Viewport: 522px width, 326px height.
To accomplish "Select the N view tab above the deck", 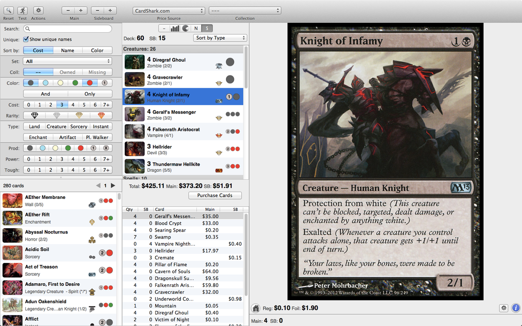I will pyautogui.click(x=196, y=28).
